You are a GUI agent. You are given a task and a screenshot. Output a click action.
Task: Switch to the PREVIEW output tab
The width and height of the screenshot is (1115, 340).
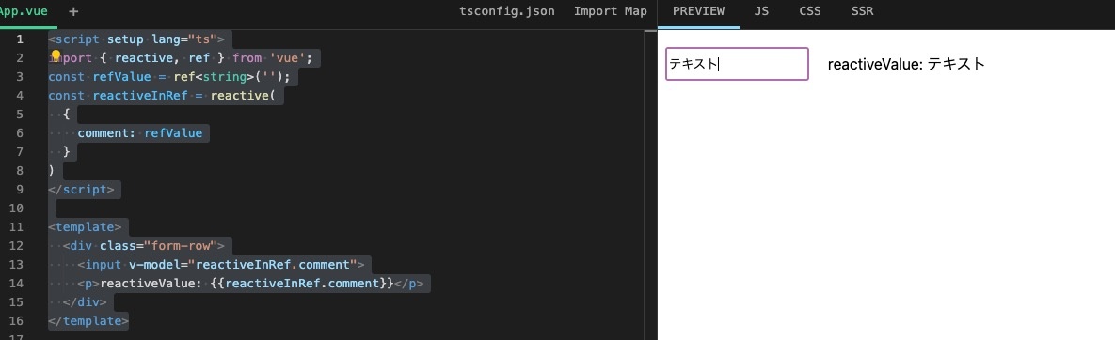(698, 11)
